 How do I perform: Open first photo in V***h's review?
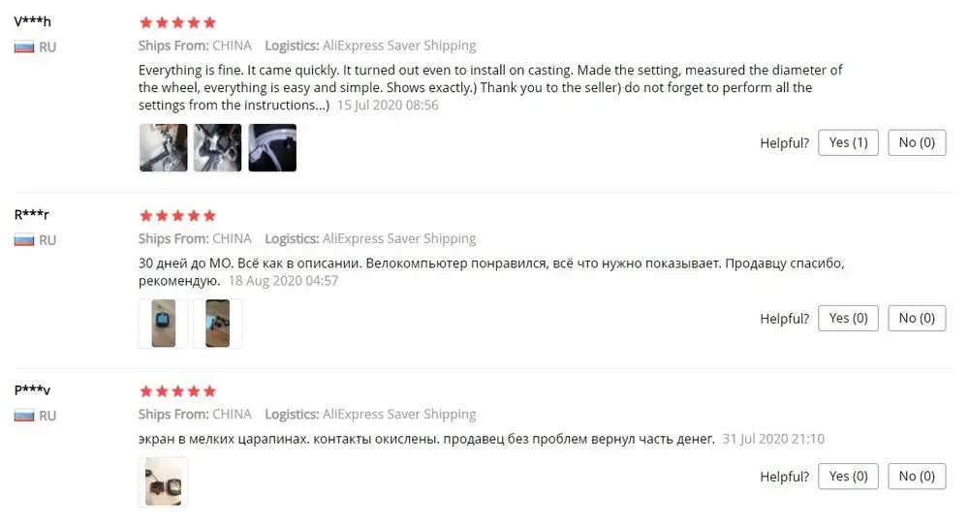tap(164, 147)
